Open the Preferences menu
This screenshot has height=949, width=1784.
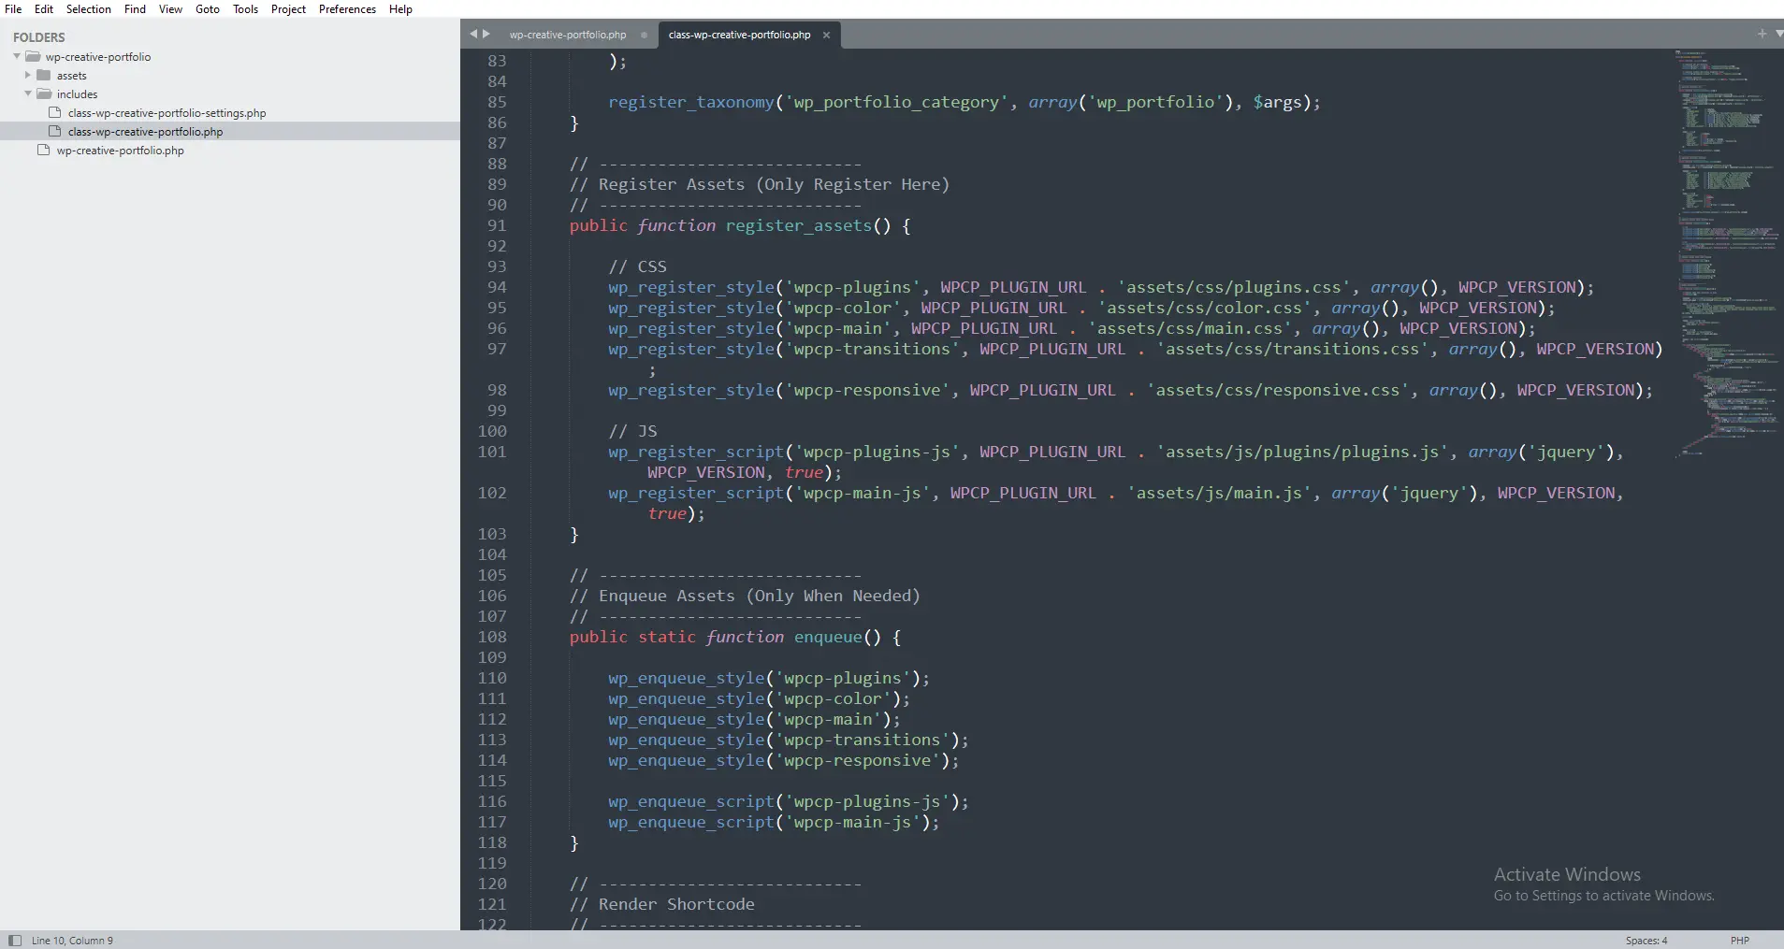(347, 8)
